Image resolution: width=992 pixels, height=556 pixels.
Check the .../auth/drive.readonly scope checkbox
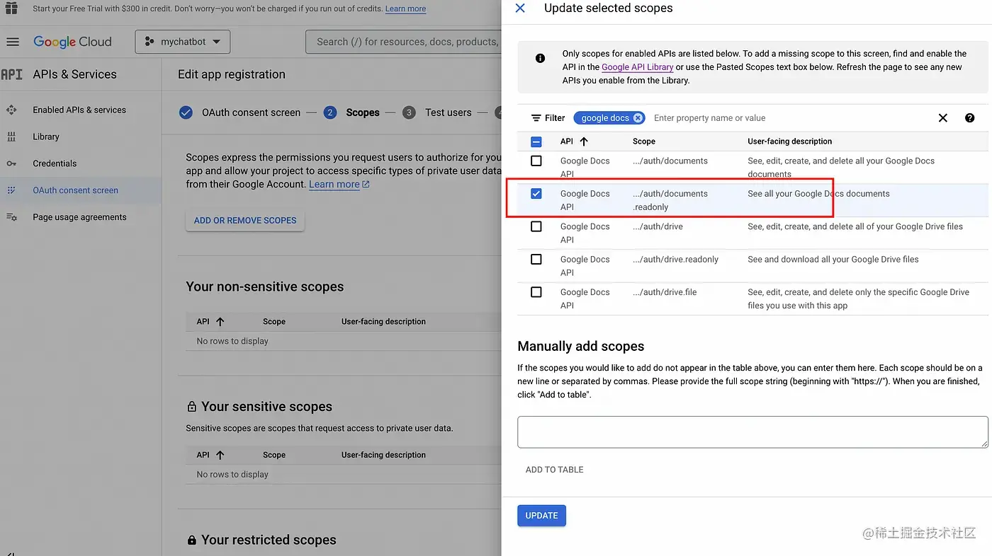tap(536, 260)
